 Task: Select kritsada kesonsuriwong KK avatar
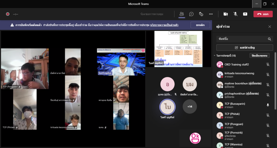(x=220, y=75)
